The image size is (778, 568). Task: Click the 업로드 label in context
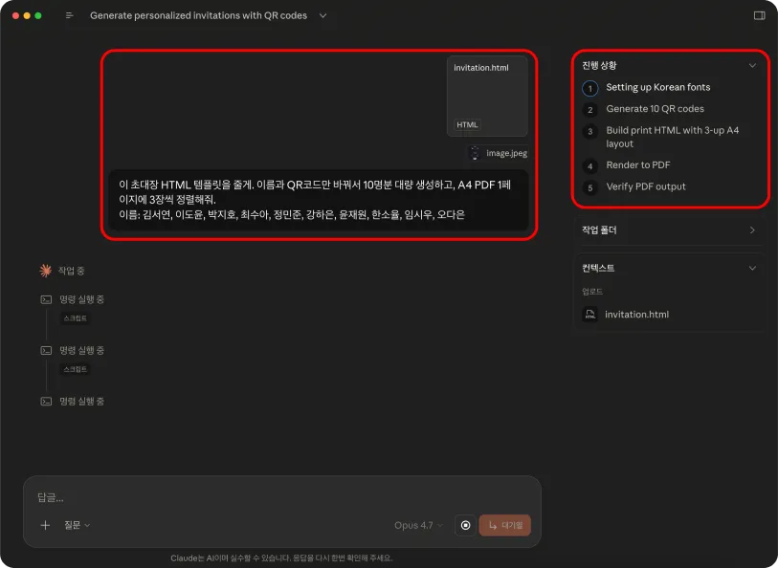tap(592, 292)
